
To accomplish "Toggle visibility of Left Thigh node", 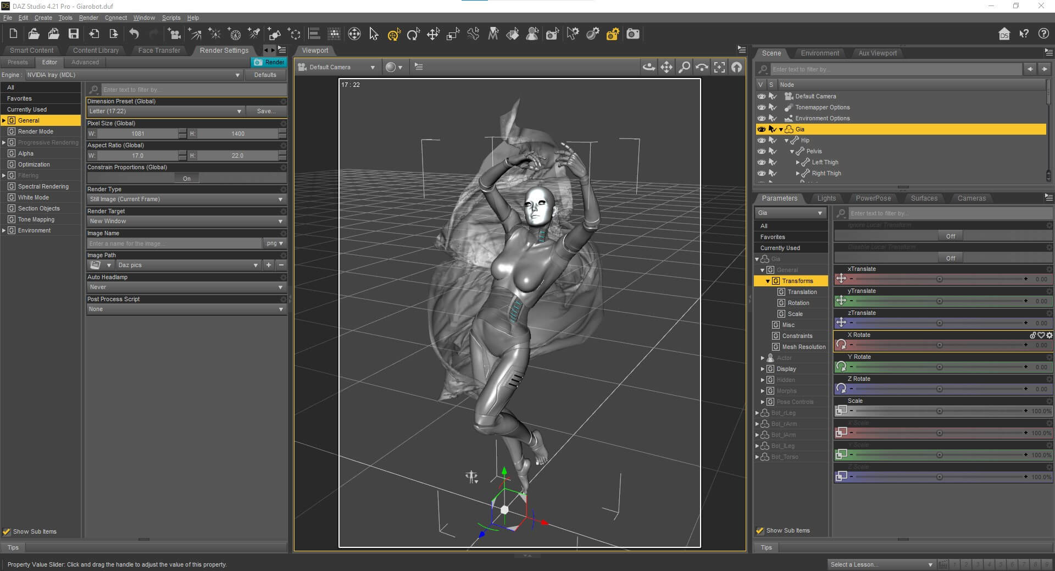I will coord(762,162).
